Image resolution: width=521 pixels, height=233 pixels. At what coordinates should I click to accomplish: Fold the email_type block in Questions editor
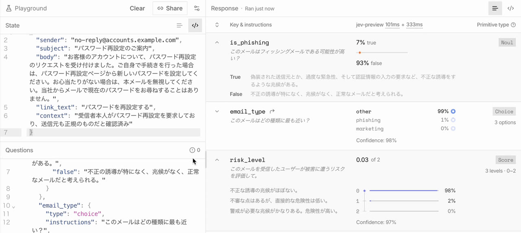point(13,207)
